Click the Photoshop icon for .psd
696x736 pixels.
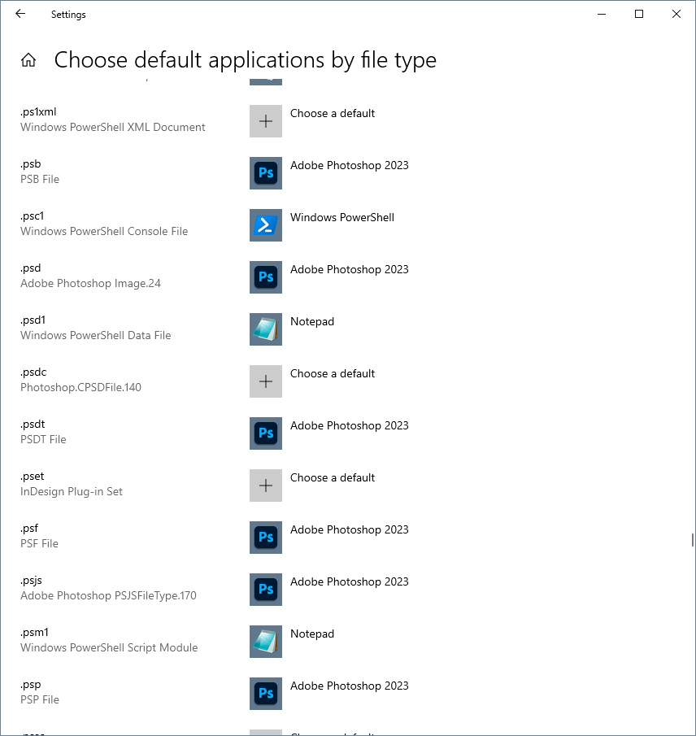(x=266, y=277)
